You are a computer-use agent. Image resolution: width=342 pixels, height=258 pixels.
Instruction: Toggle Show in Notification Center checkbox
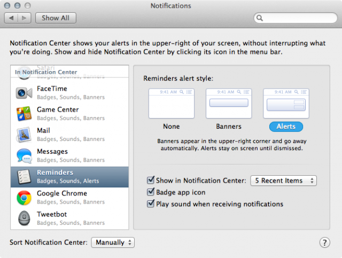151,180
